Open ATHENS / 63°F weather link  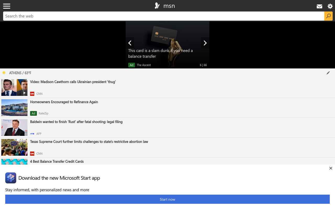click(20, 73)
